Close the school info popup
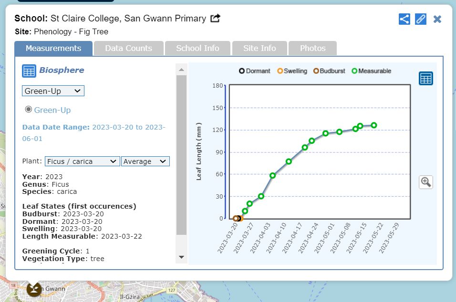This screenshot has height=302, width=456. click(x=437, y=19)
